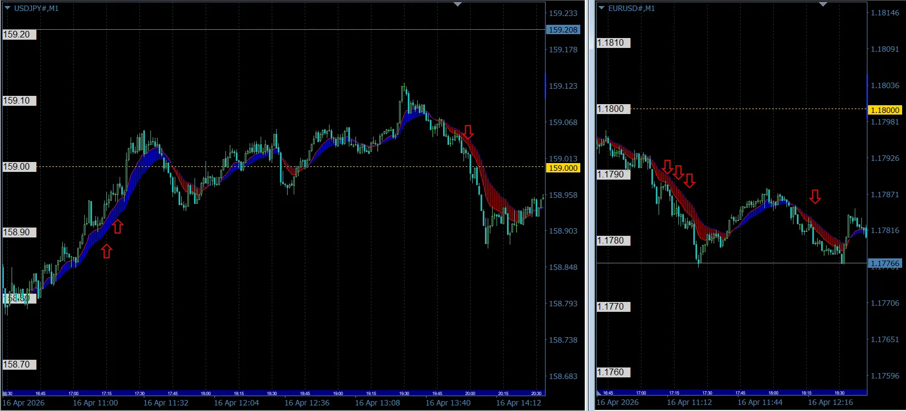906x411 pixels.
Task: Click the blue 1.17766 price tag
Action: 885,263
